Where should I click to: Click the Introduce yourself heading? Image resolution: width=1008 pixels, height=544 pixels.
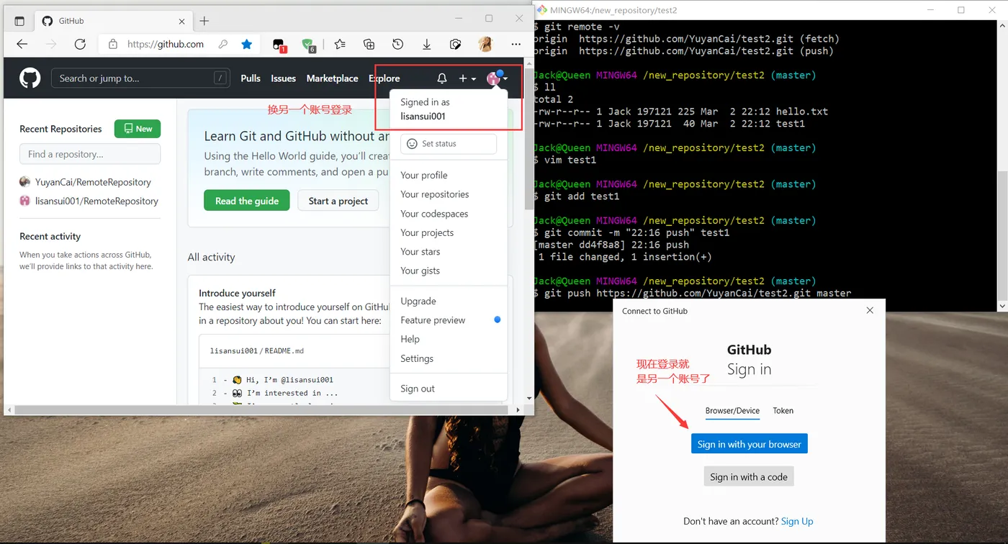click(x=237, y=293)
